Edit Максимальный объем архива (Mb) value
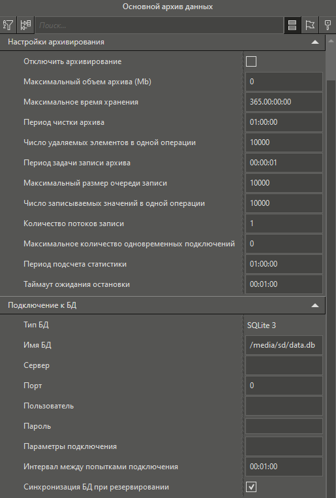 [x=284, y=82]
